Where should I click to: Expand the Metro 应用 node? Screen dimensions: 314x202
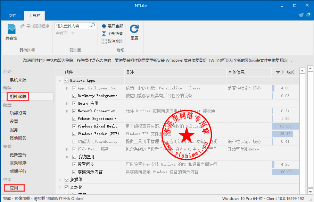pyautogui.click(x=67, y=104)
